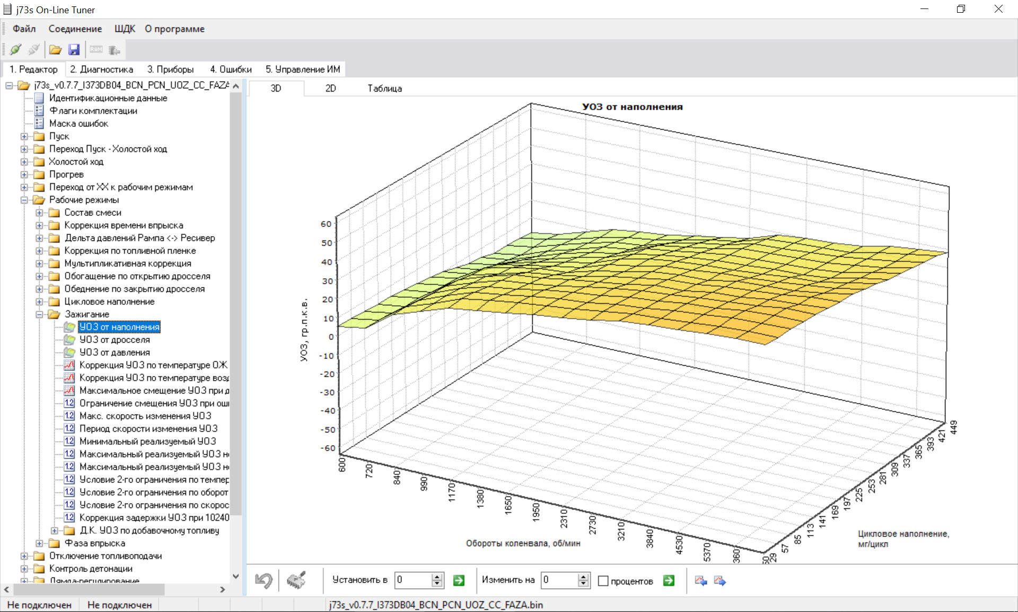Viewport: 1018px width, 612px height.
Task: Expand the 'Состав смеси' folder
Action: [x=39, y=212]
